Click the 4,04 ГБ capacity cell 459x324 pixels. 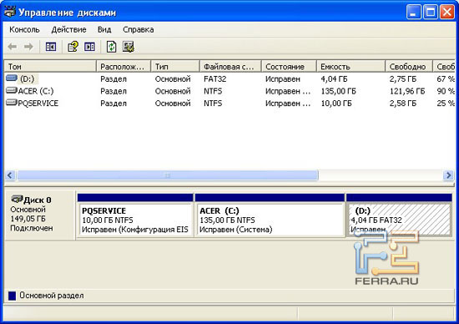334,78
